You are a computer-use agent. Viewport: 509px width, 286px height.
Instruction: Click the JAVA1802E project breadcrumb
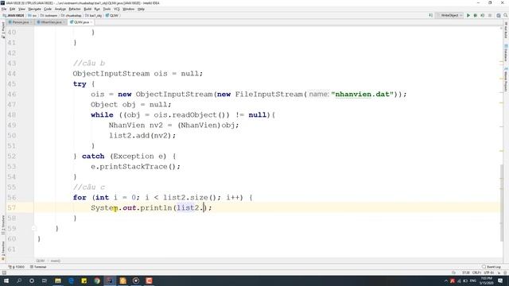click(x=14, y=15)
